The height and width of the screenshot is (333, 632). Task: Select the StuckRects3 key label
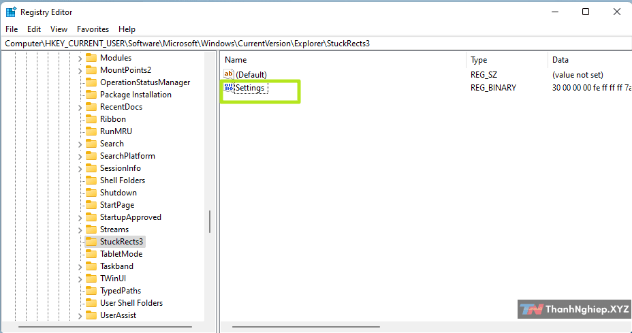(121, 242)
